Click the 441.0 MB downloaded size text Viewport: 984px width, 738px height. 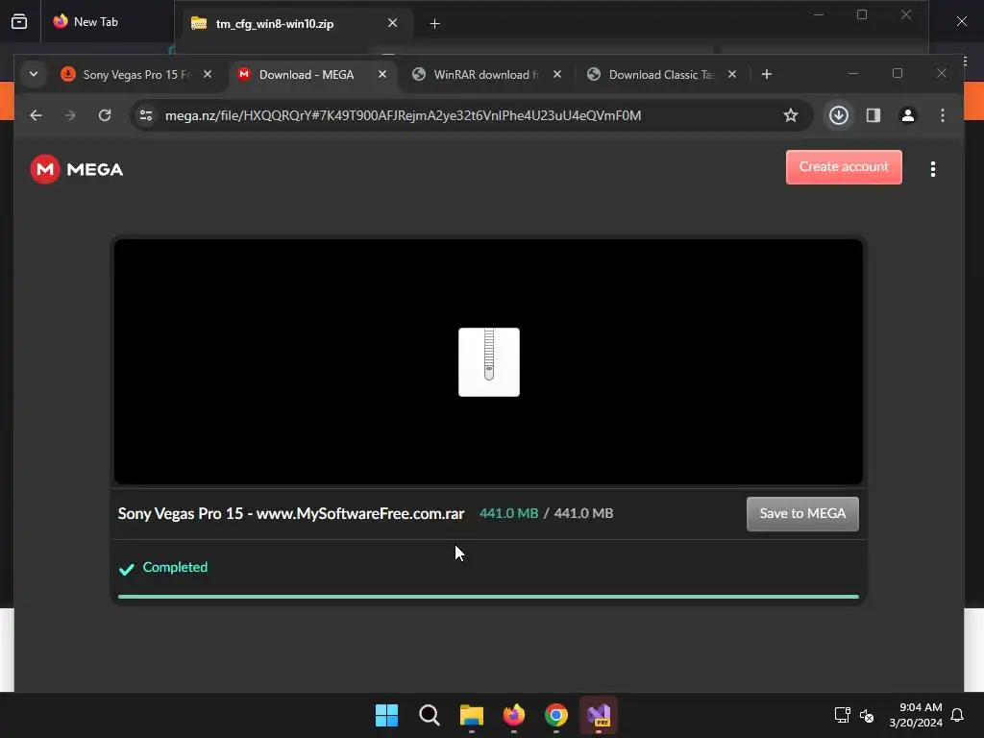508,513
